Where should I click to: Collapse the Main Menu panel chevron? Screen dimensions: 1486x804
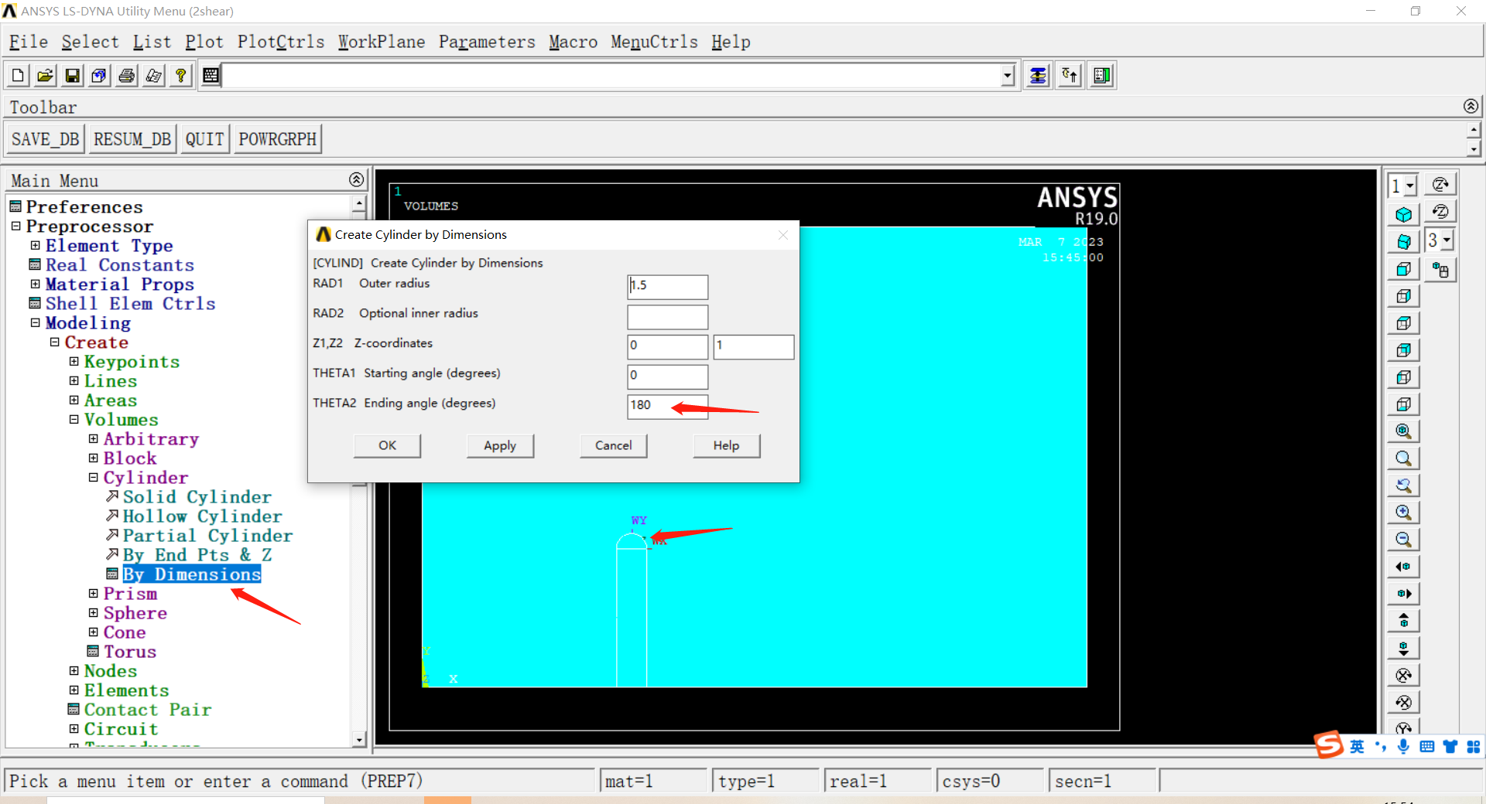[356, 179]
